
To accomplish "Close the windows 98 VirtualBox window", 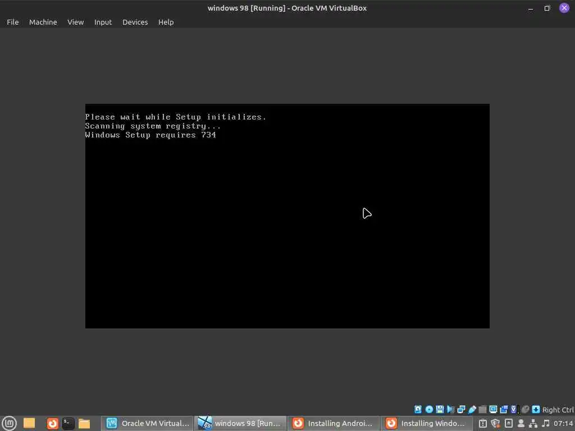I will 564,8.
